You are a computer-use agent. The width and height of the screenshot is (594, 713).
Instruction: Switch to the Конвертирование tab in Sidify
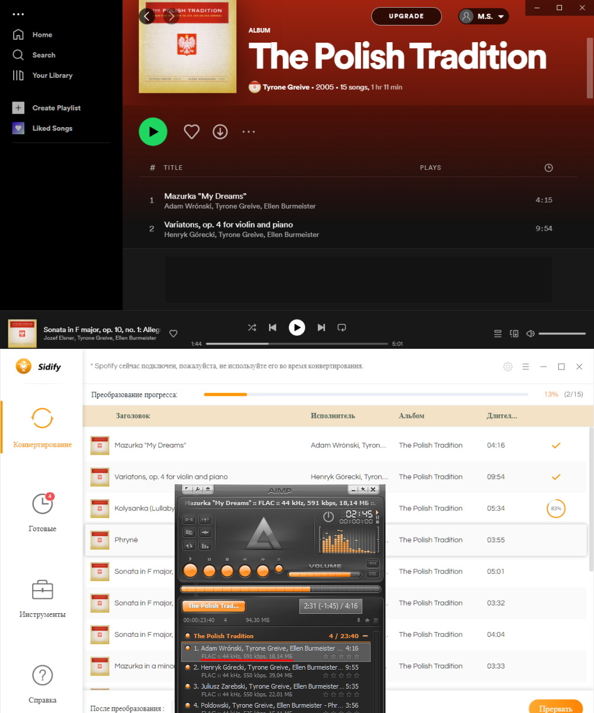42,427
